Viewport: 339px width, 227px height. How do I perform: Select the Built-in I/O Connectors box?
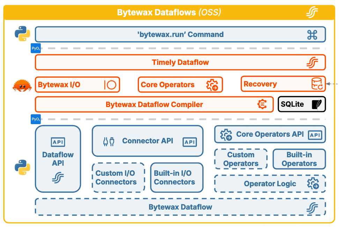tap(177, 177)
